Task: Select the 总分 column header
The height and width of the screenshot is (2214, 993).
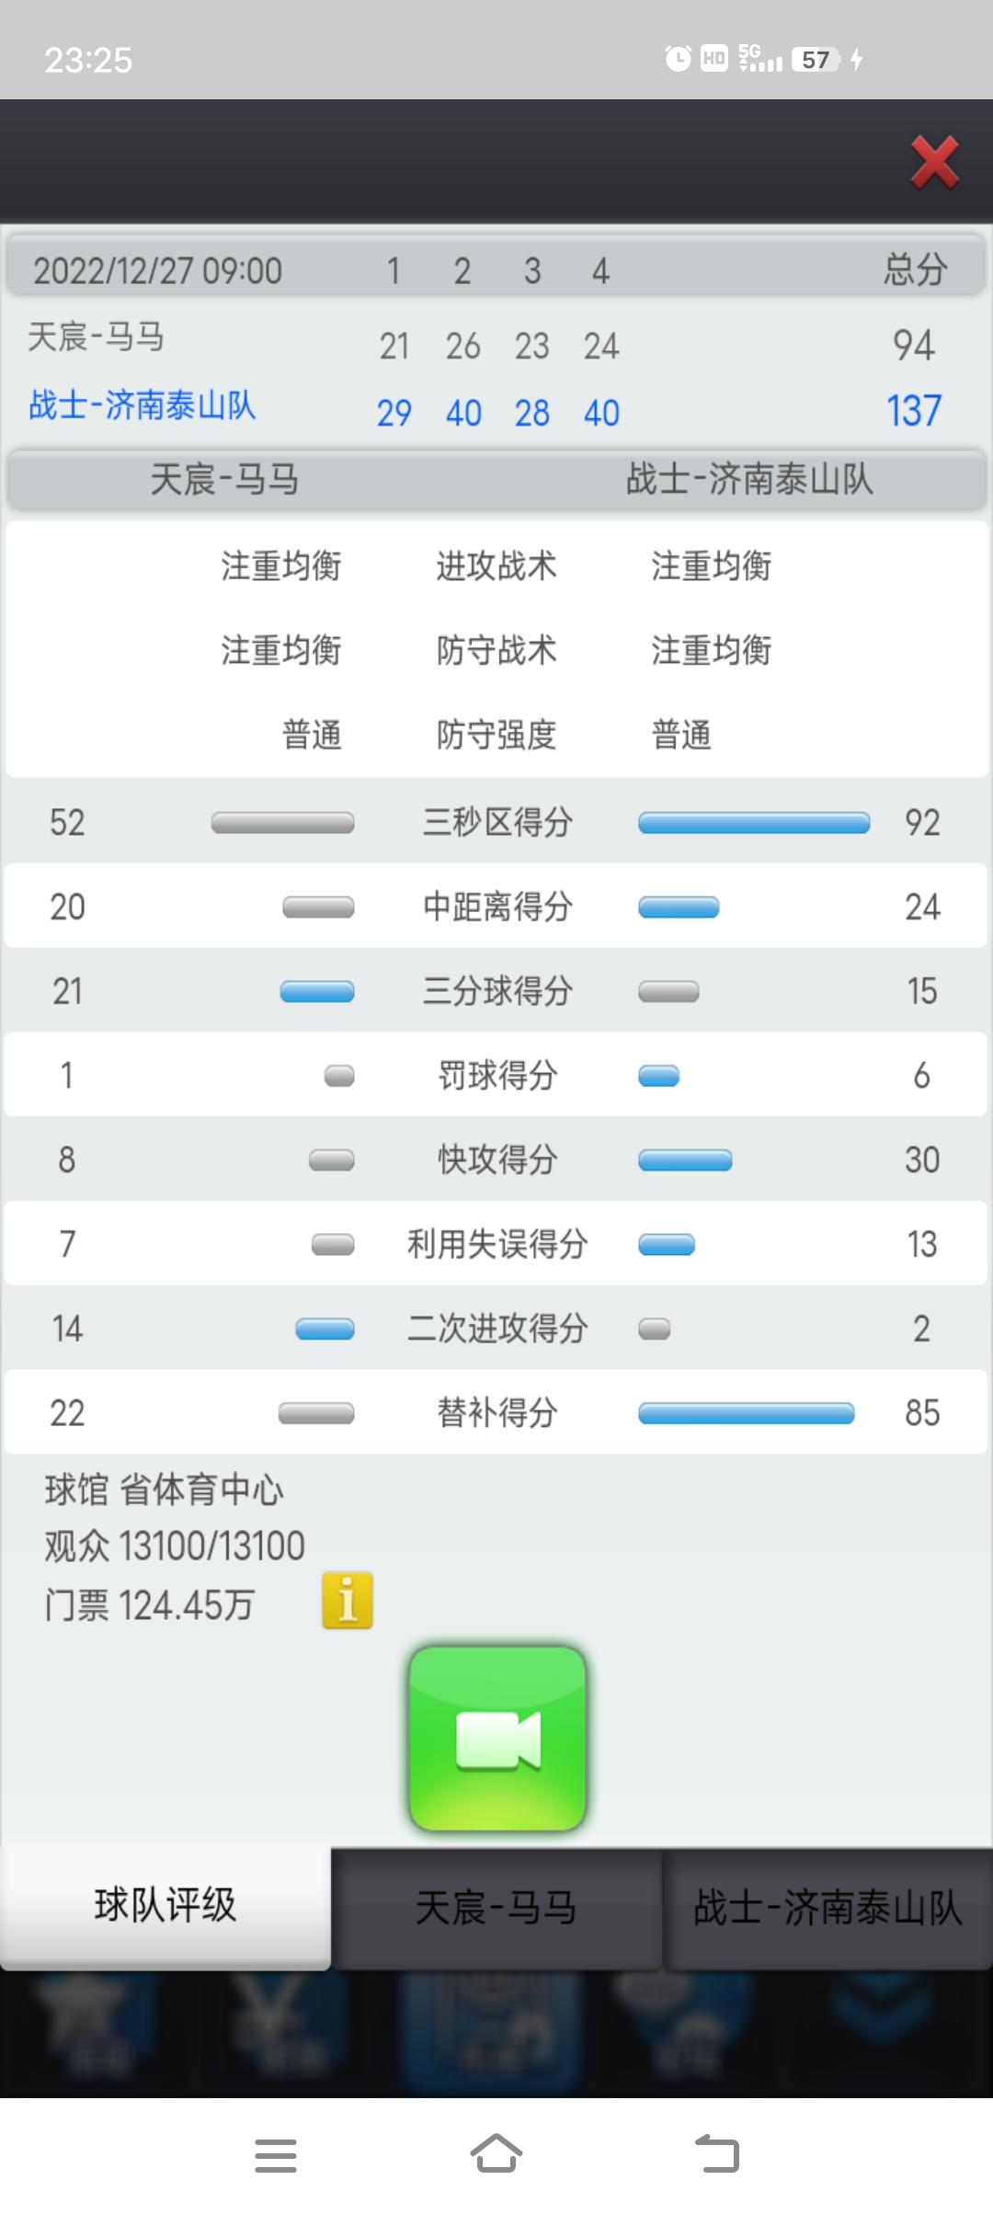Action: pyautogui.click(x=915, y=270)
